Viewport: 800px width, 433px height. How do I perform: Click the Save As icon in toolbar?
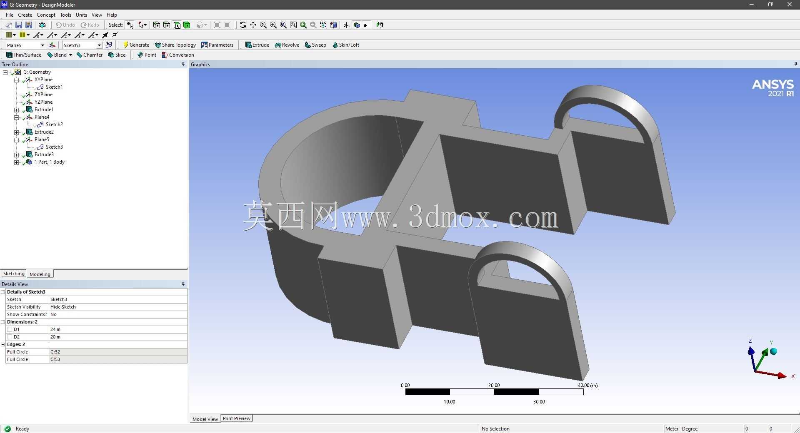[x=28, y=25]
